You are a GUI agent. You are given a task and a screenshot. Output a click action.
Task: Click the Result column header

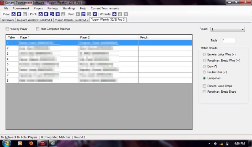pyautogui.click(x=165, y=37)
